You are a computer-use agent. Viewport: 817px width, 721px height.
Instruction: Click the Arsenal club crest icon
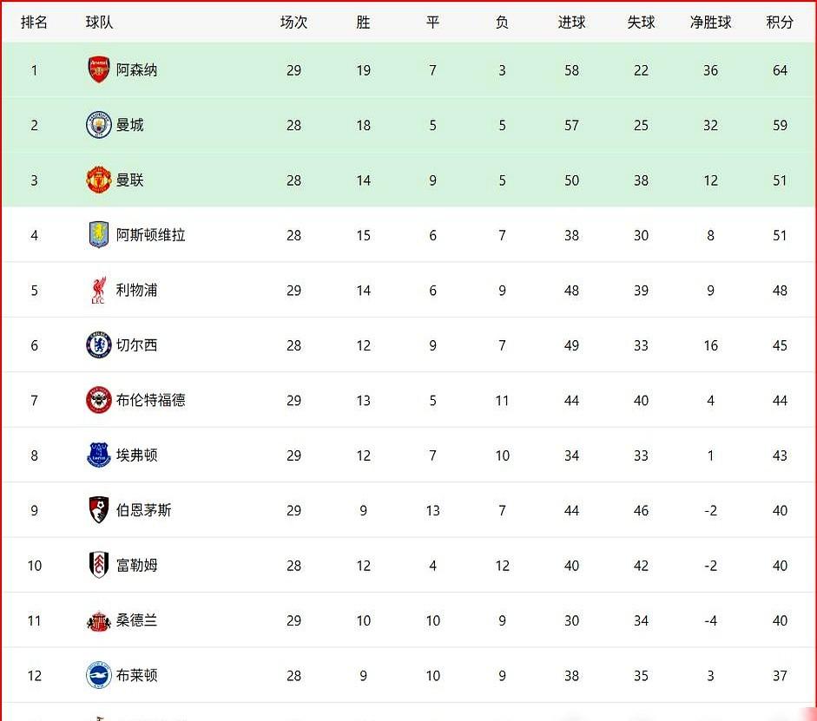click(x=99, y=70)
